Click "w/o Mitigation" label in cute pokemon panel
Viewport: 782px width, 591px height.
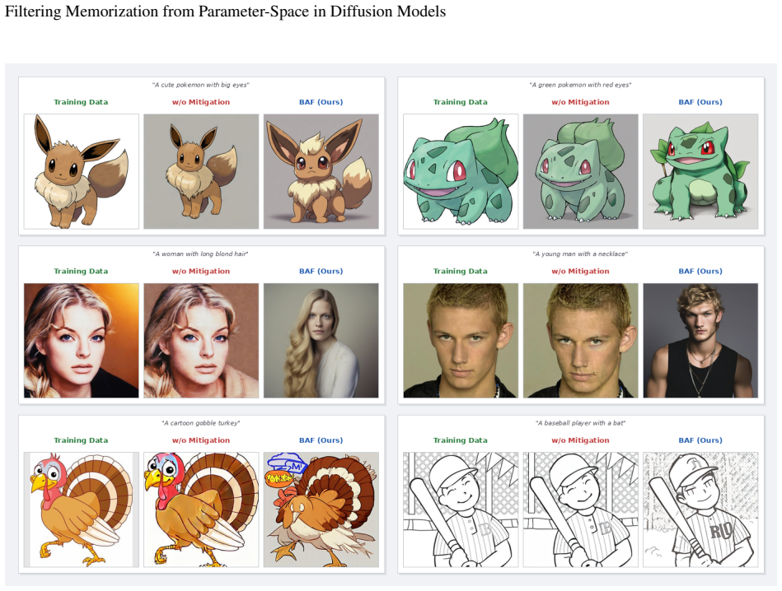pos(201,102)
